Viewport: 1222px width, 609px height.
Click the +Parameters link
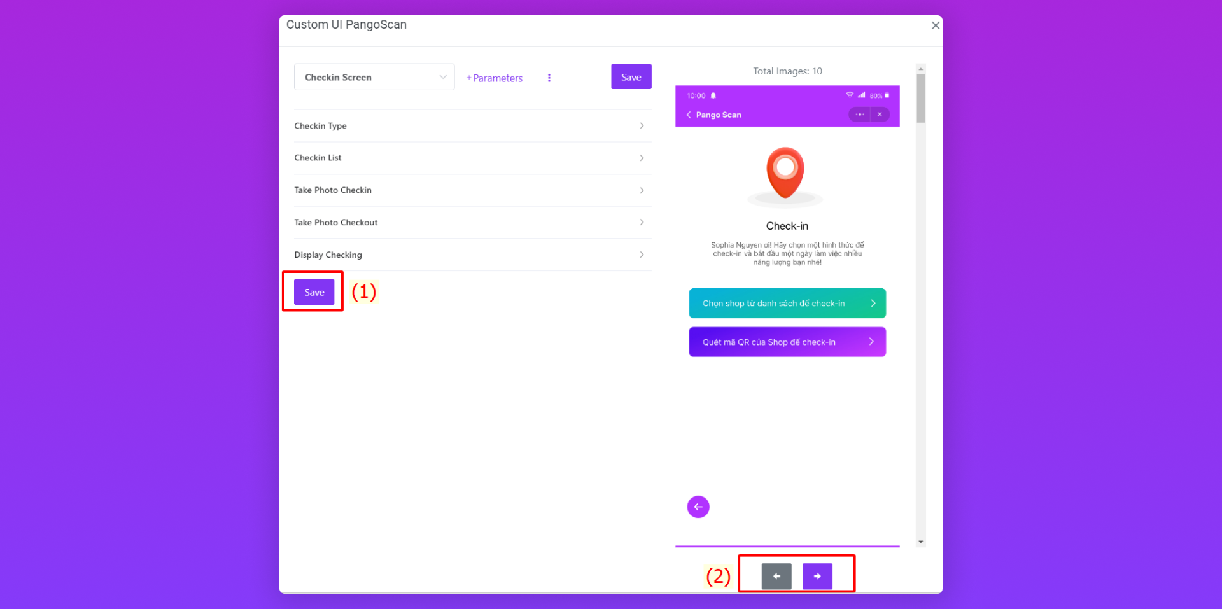pos(495,78)
